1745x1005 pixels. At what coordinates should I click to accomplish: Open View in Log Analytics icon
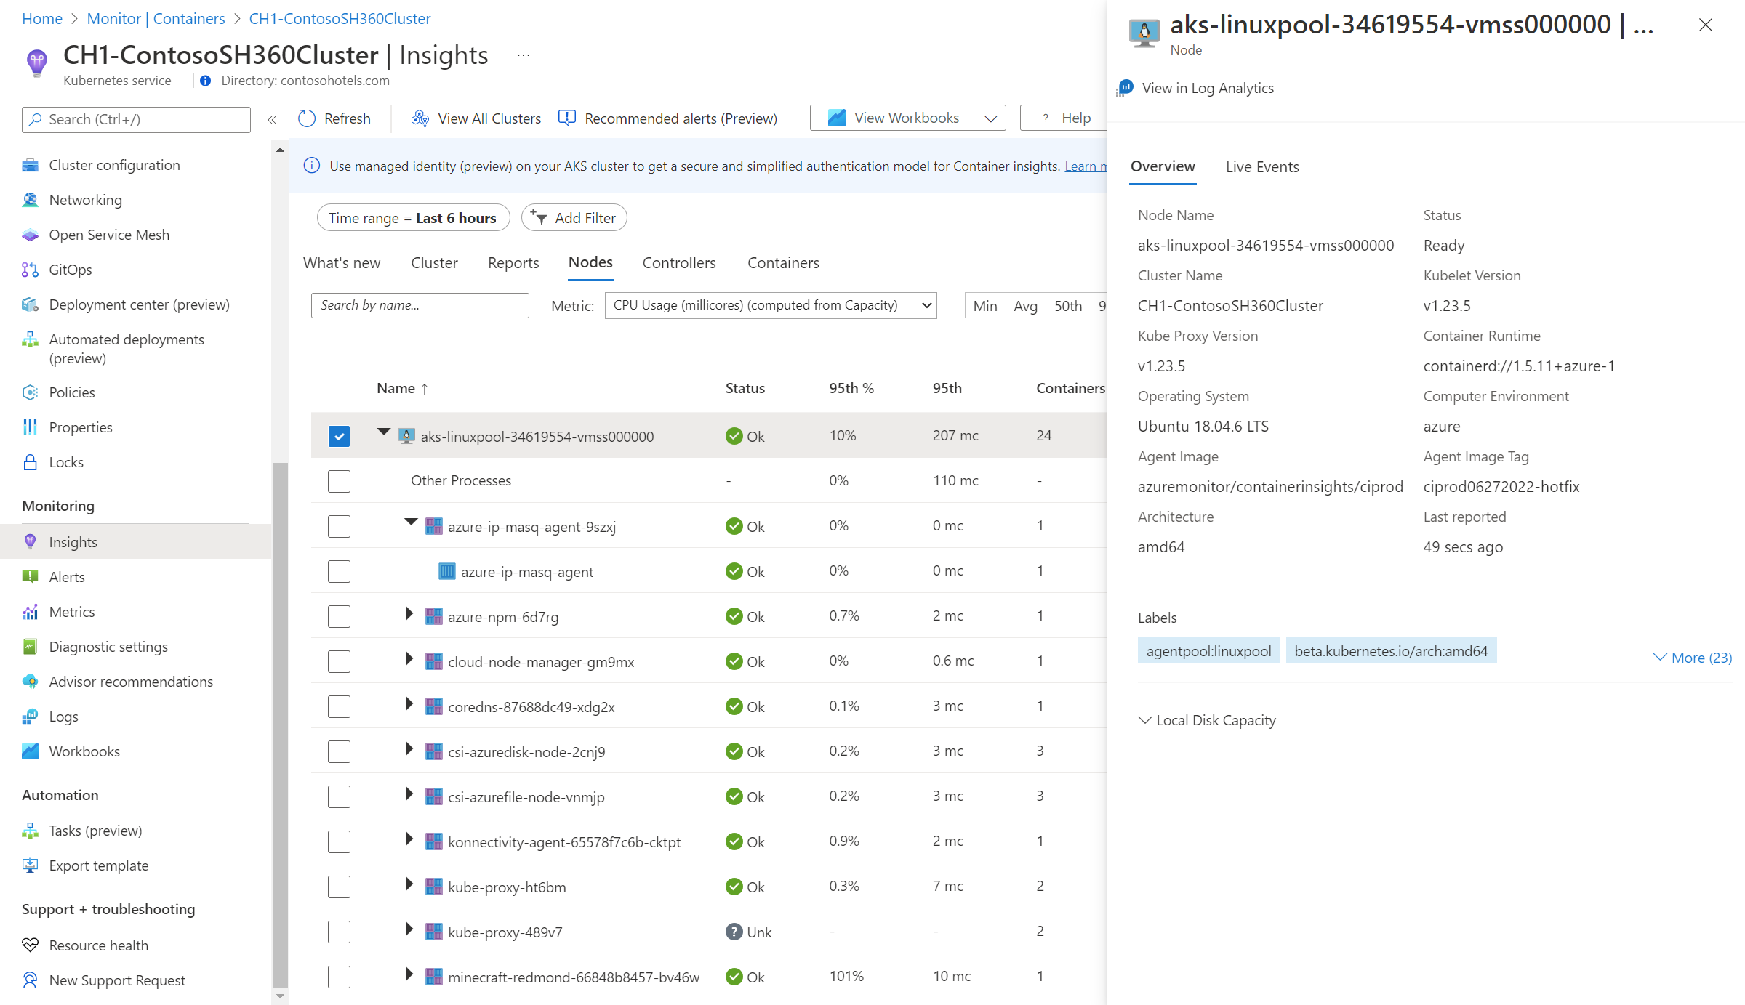[x=1126, y=88]
